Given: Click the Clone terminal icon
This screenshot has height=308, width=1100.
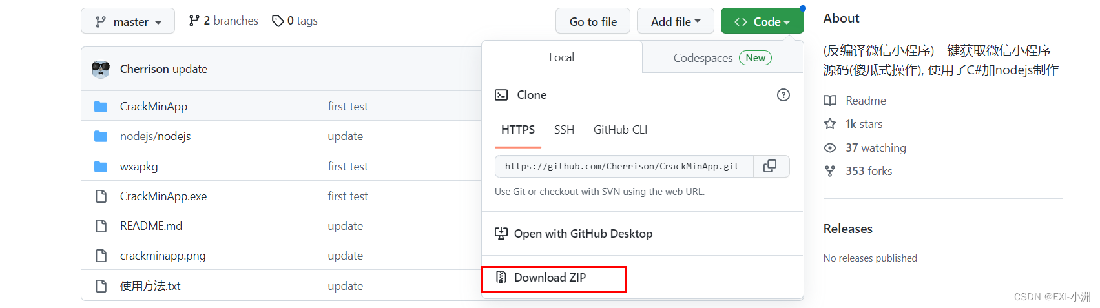Looking at the screenshot, I should [501, 95].
